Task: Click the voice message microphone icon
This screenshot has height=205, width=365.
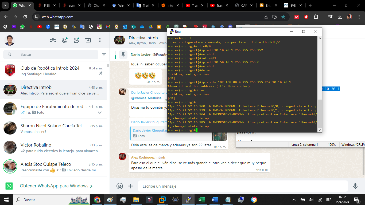Action: (x=355, y=186)
